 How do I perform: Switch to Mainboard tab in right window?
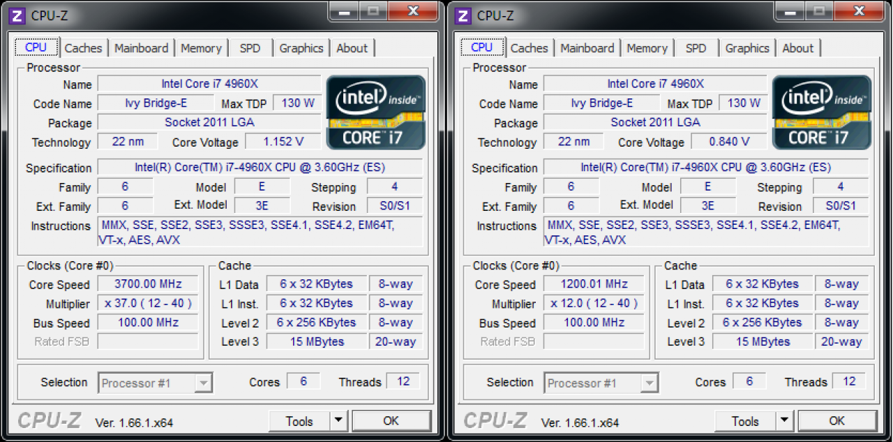tap(587, 48)
